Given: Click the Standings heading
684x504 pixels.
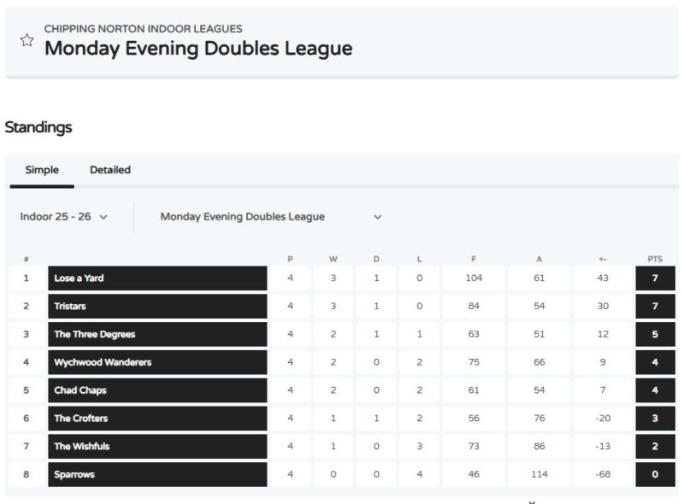Looking at the screenshot, I should (x=38, y=127).
